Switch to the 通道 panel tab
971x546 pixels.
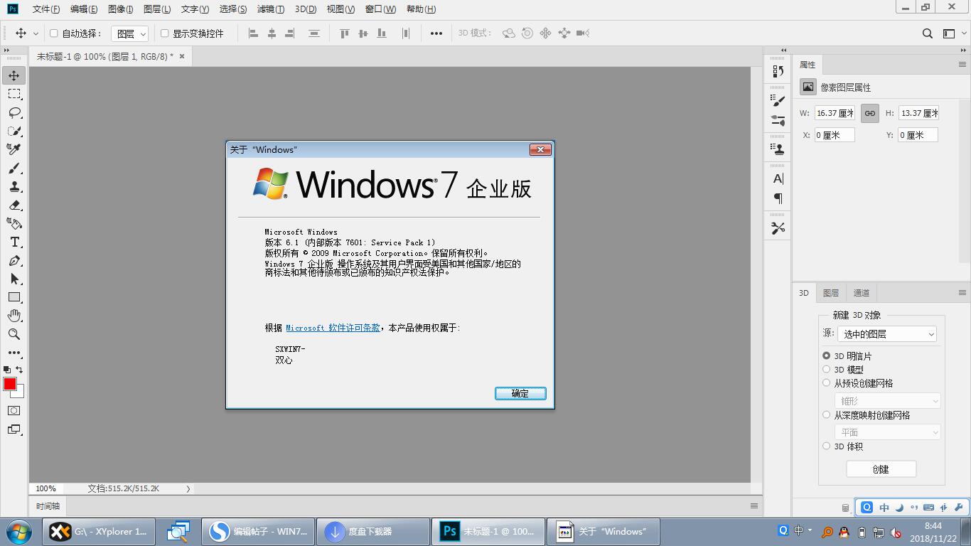[862, 293]
